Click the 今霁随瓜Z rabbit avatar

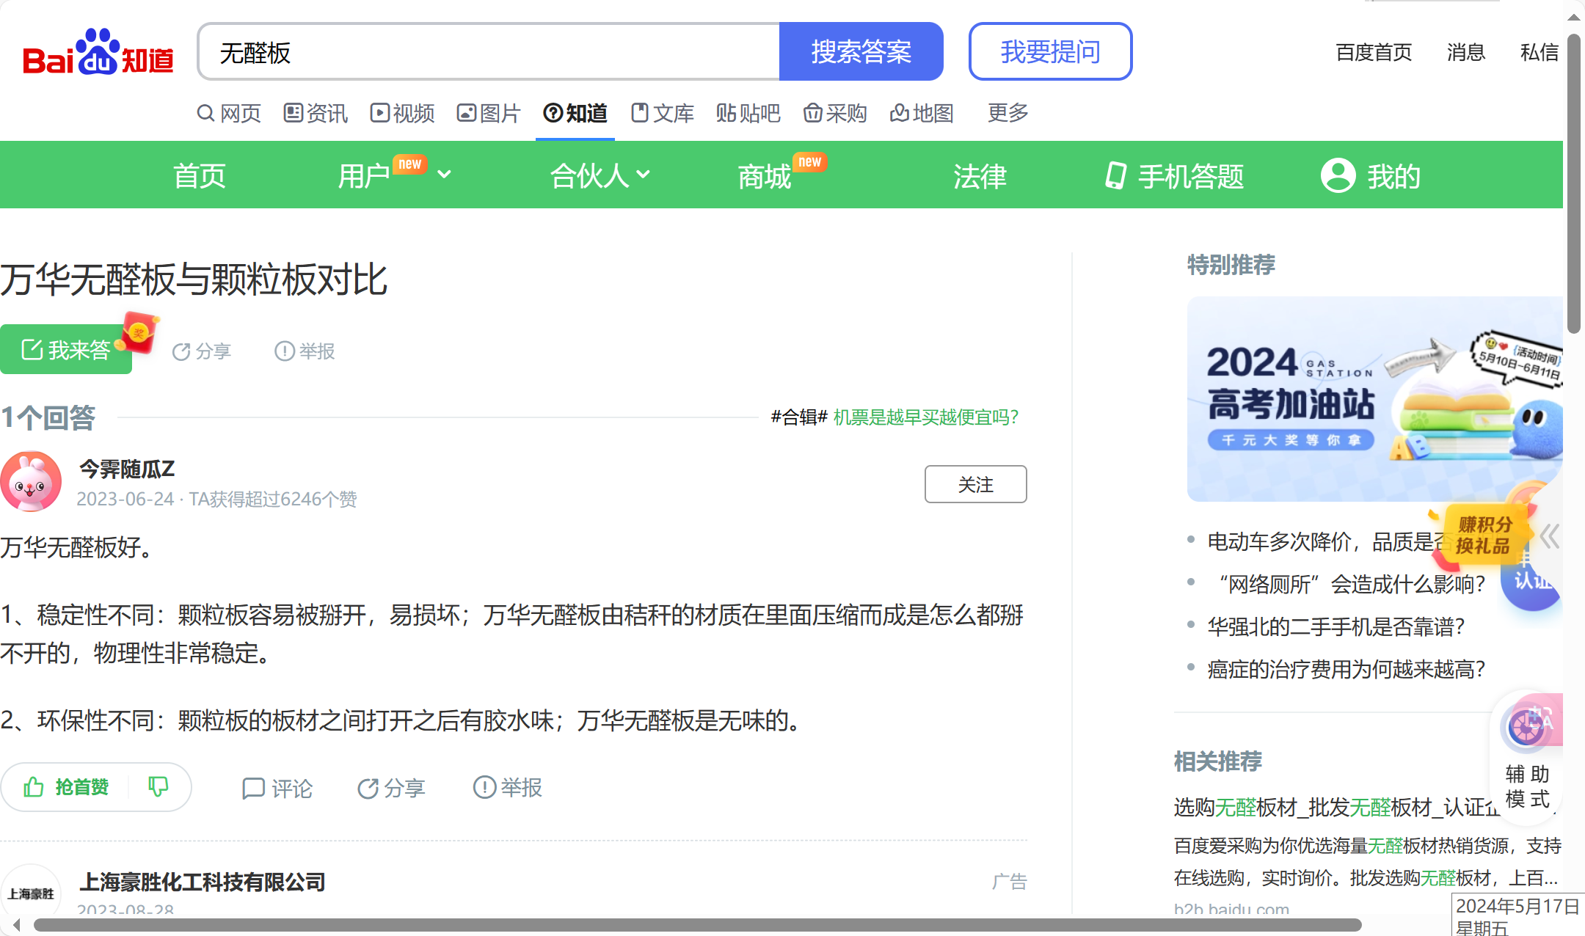(31, 482)
